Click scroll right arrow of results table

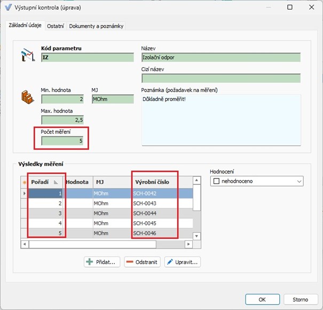188,244
